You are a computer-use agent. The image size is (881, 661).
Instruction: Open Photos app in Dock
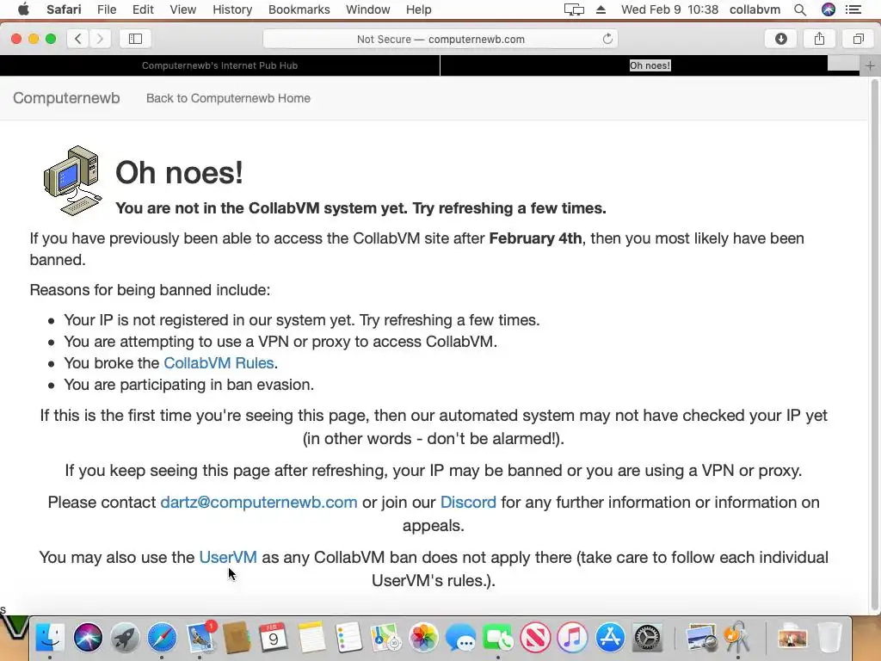423,638
